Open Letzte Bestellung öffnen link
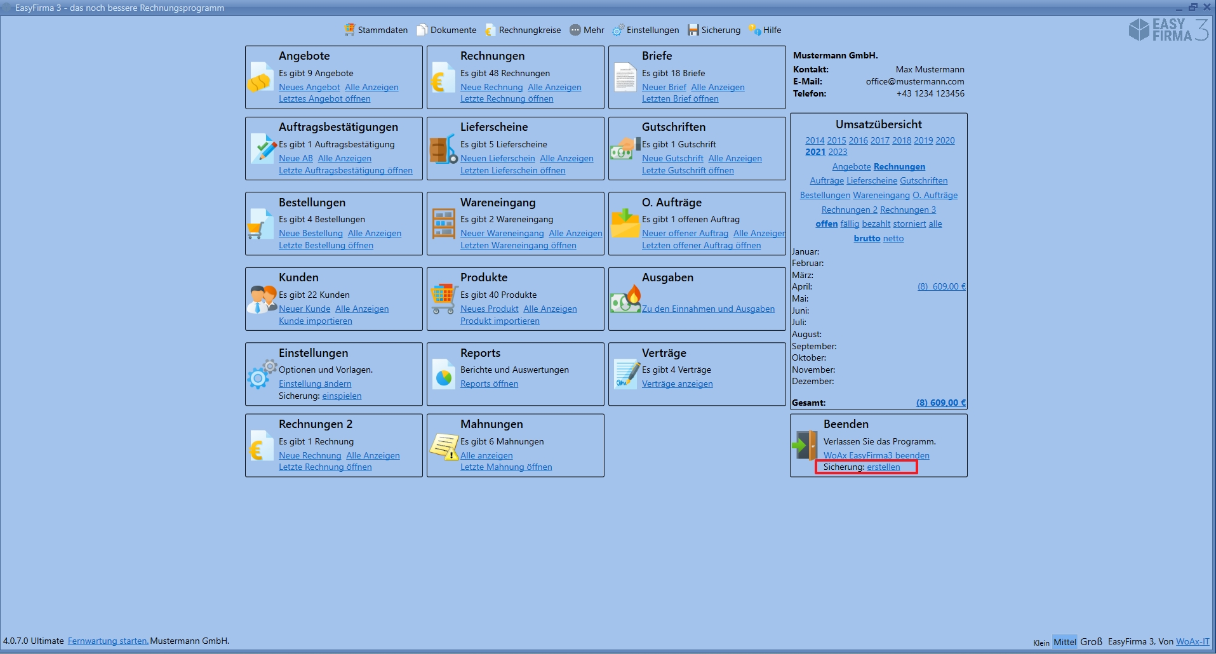Viewport: 1216px width, 654px height. point(326,245)
